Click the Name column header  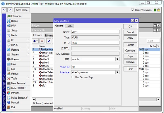[x=46, y=46]
